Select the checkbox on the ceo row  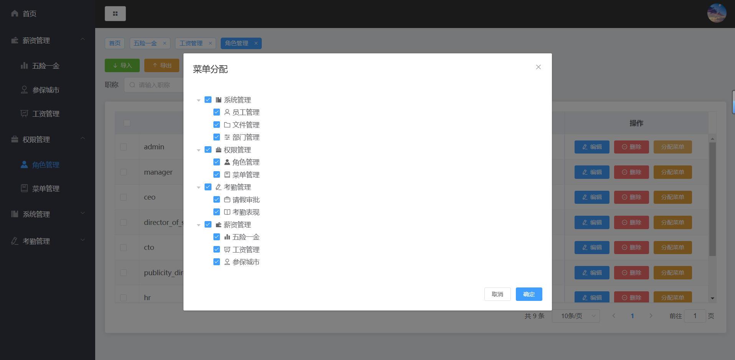coord(123,197)
